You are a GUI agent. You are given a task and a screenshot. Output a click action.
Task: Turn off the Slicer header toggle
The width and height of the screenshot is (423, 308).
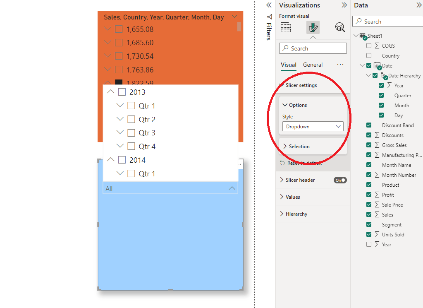pos(340,180)
